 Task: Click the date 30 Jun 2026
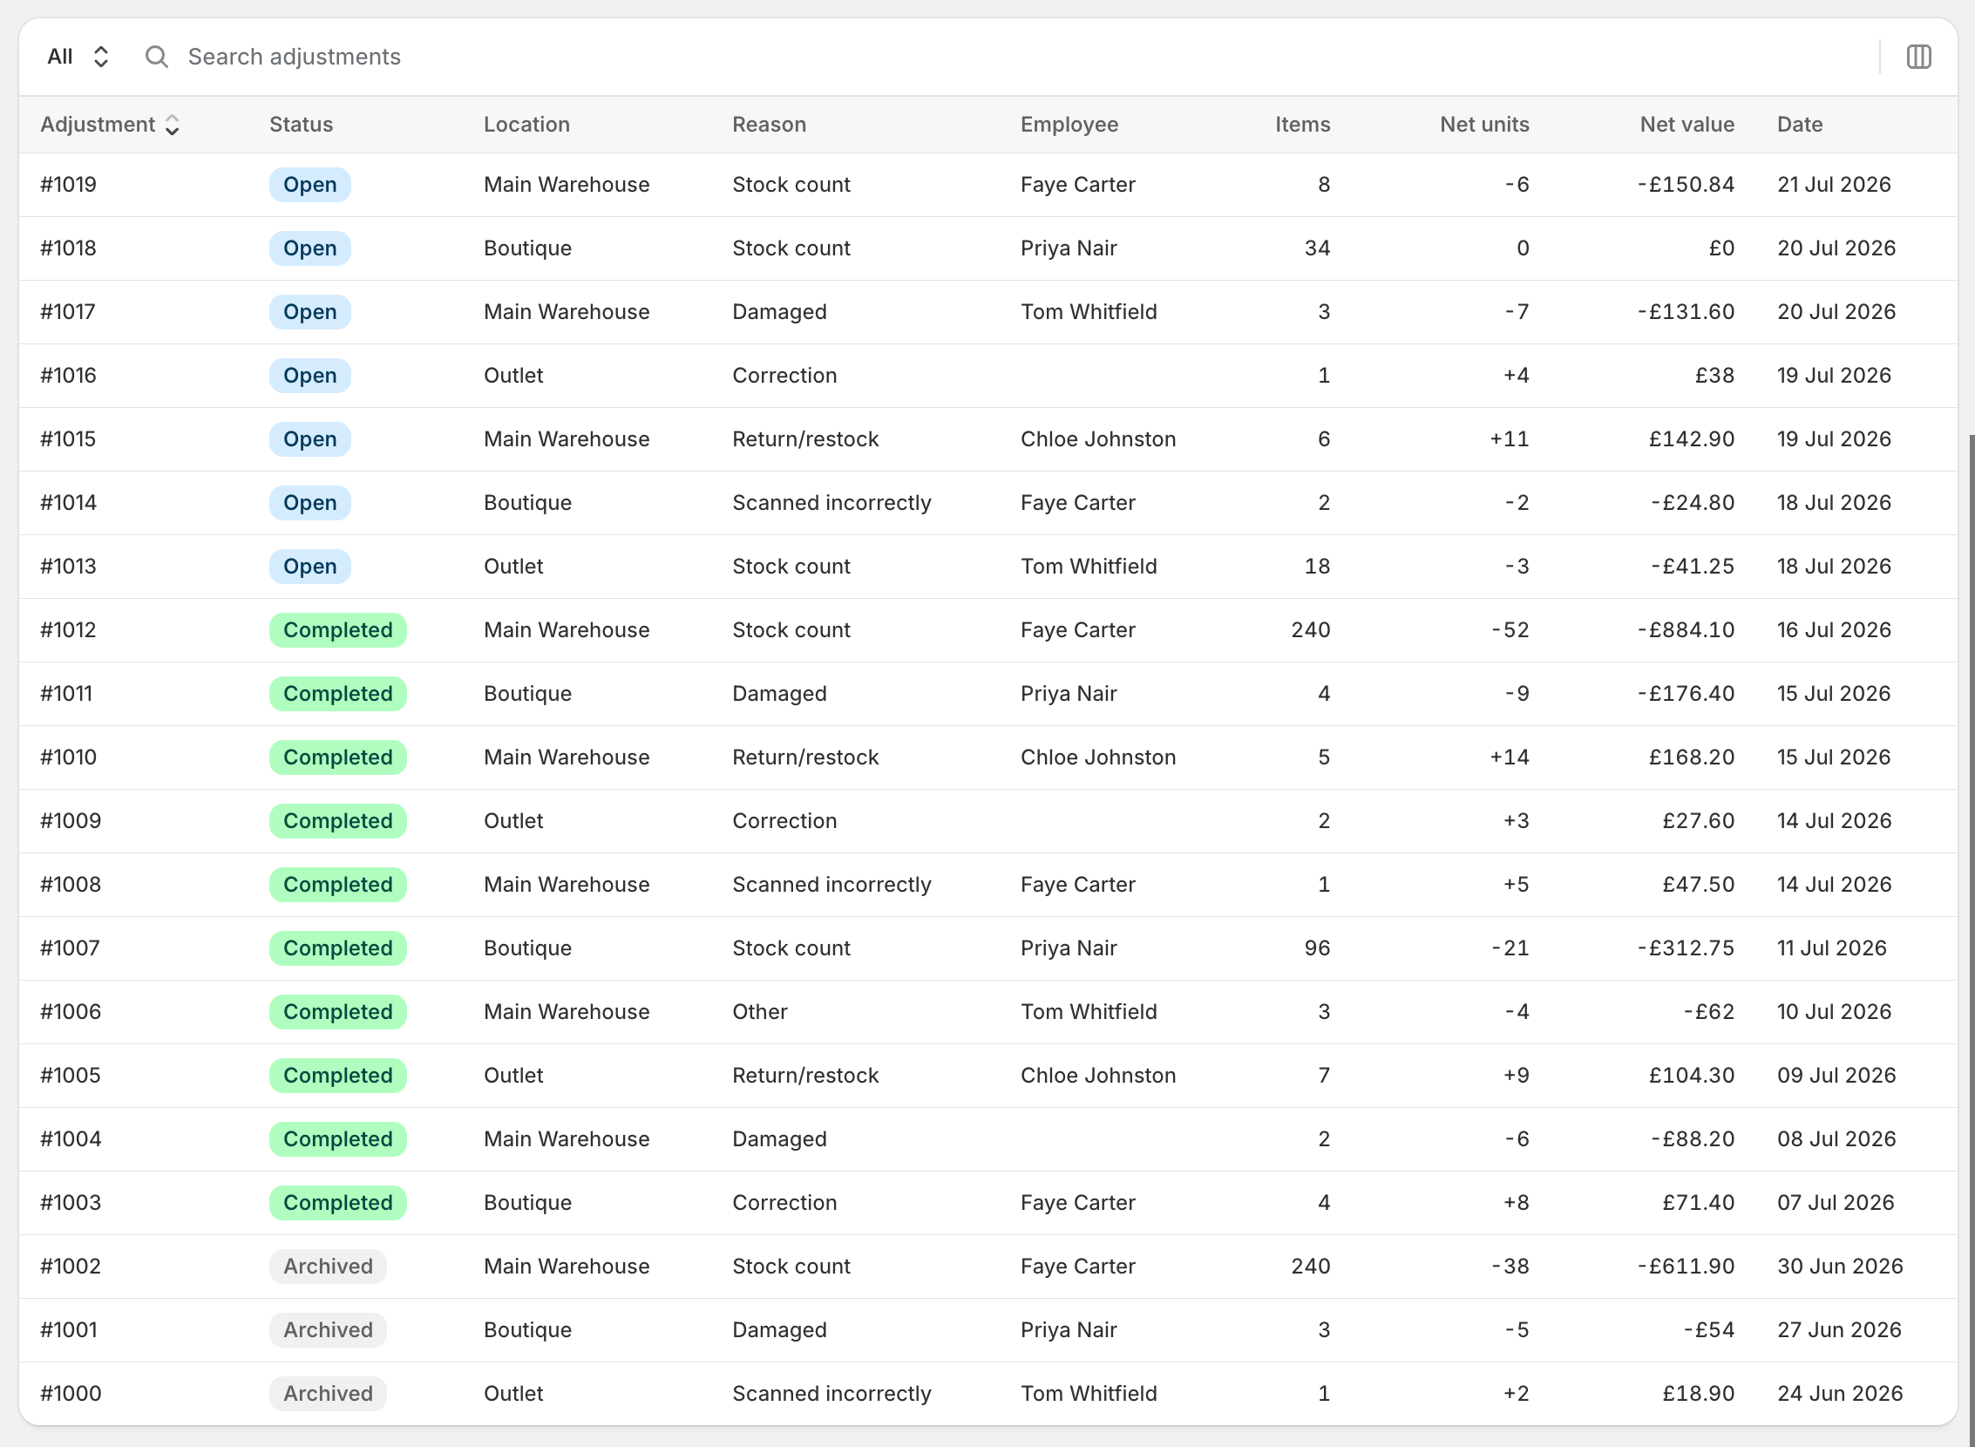click(x=1840, y=1267)
